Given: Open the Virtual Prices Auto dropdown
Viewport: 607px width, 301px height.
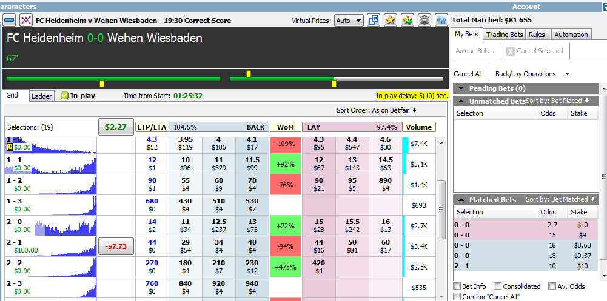Looking at the screenshot, I should click(349, 21).
